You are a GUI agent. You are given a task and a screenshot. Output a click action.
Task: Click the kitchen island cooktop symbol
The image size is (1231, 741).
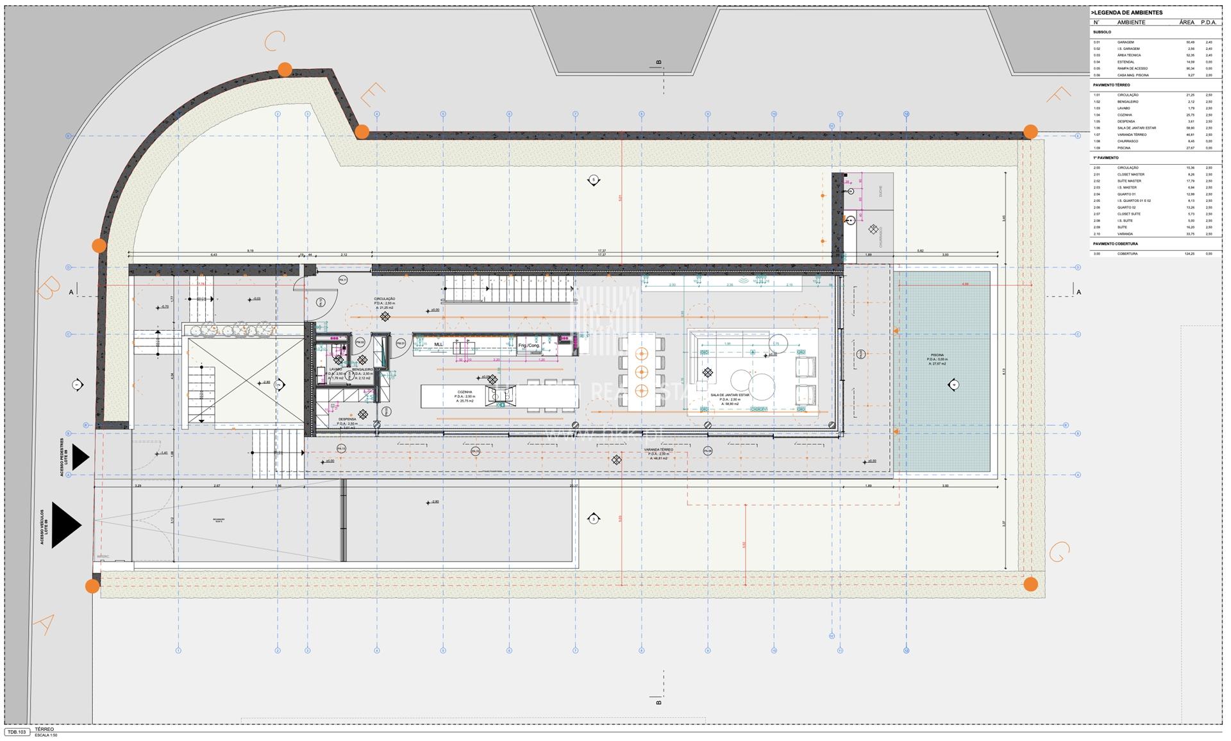(x=499, y=395)
